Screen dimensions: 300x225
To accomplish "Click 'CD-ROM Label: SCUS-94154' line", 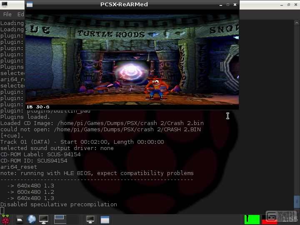I will (40, 155).
